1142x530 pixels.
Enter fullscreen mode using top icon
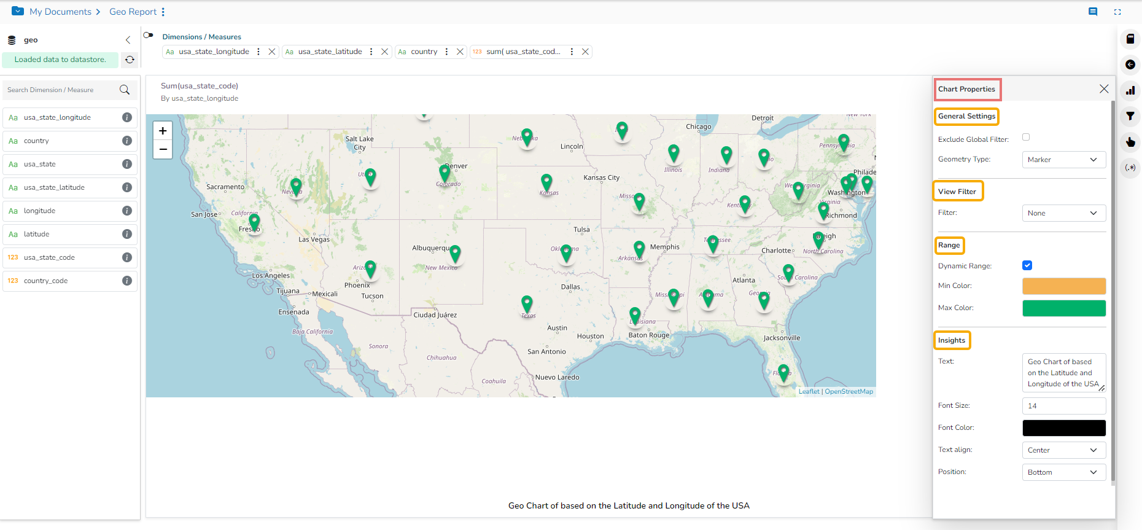(x=1117, y=12)
